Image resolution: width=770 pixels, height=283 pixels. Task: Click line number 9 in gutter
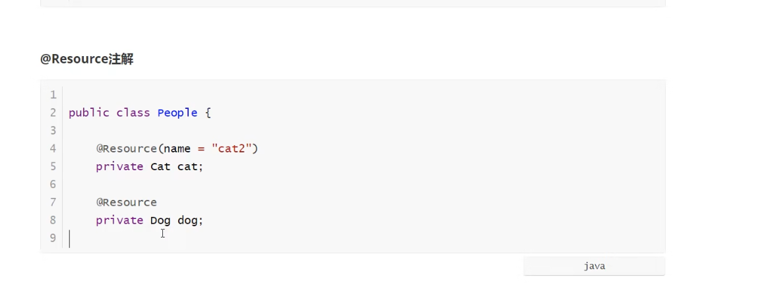53,237
